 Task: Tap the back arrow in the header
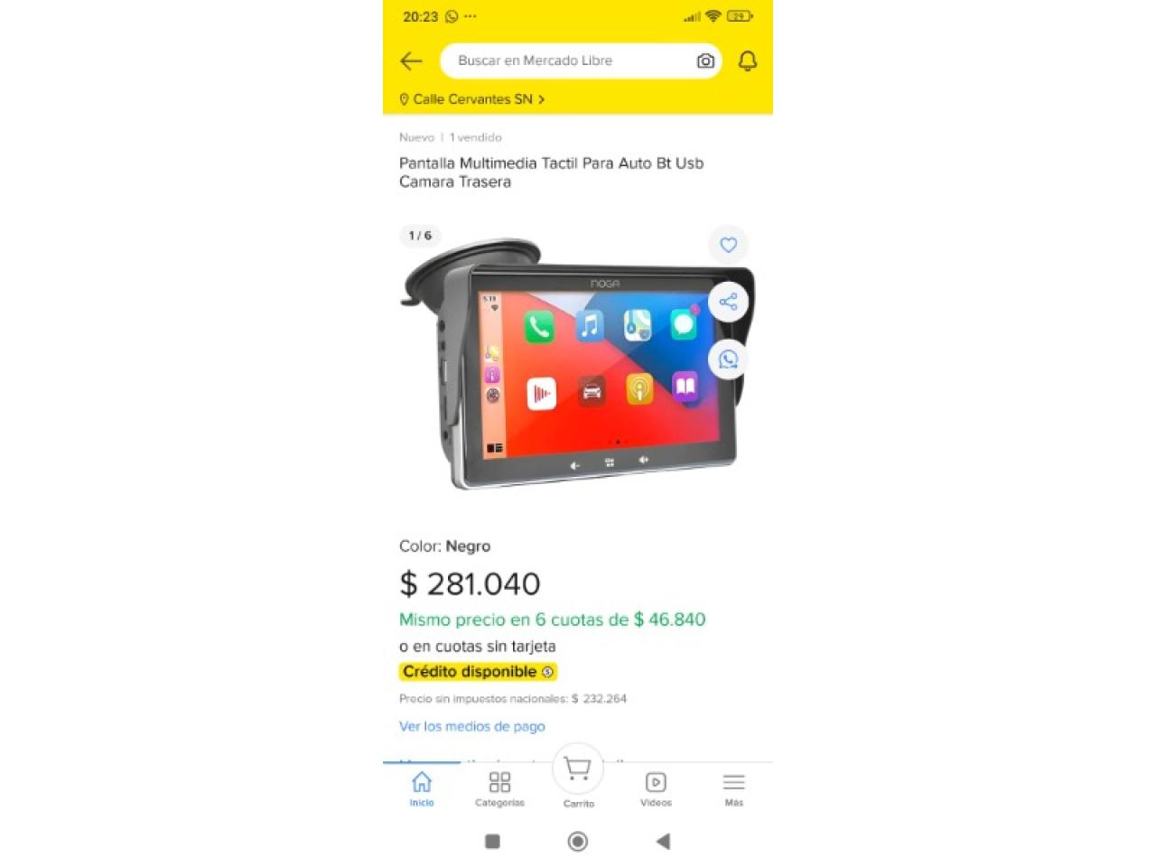pyautogui.click(x=411, y=61)
